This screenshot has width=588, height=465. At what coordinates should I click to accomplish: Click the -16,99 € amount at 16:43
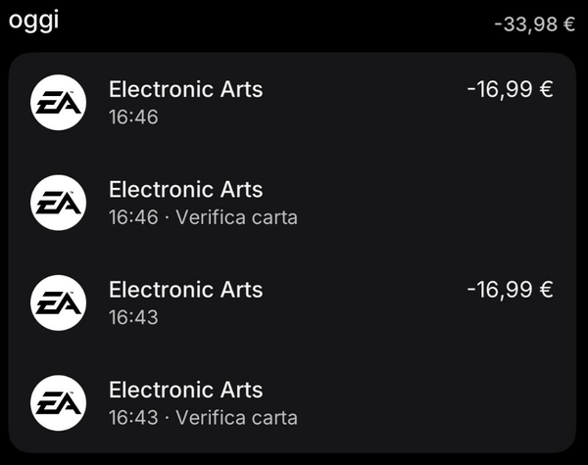pos(510,290)
